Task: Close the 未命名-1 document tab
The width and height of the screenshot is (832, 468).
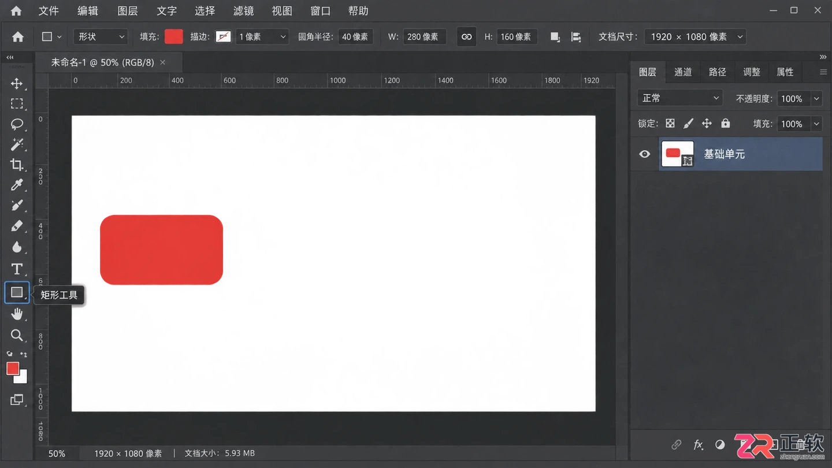Action: click(163, 62)
